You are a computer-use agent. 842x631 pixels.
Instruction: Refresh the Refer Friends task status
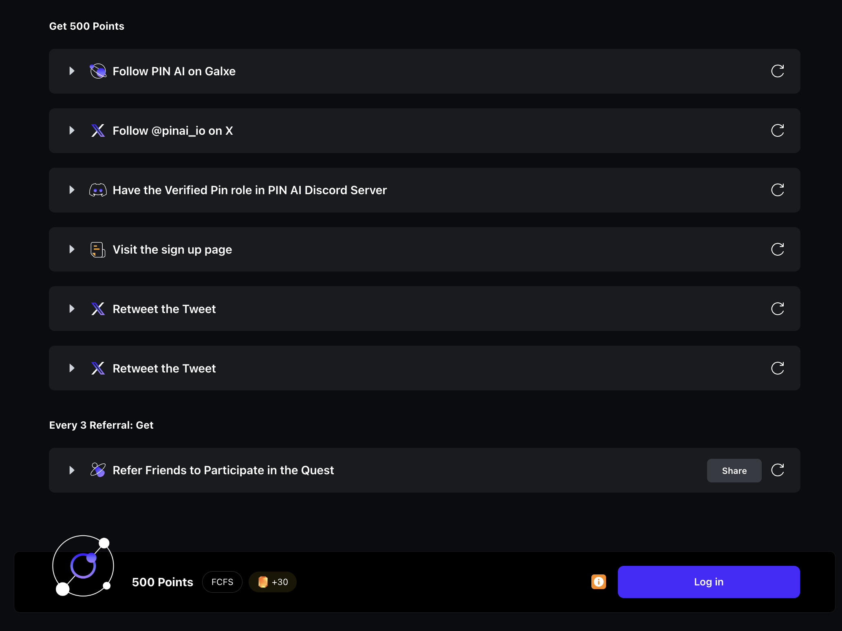[777, 470]
